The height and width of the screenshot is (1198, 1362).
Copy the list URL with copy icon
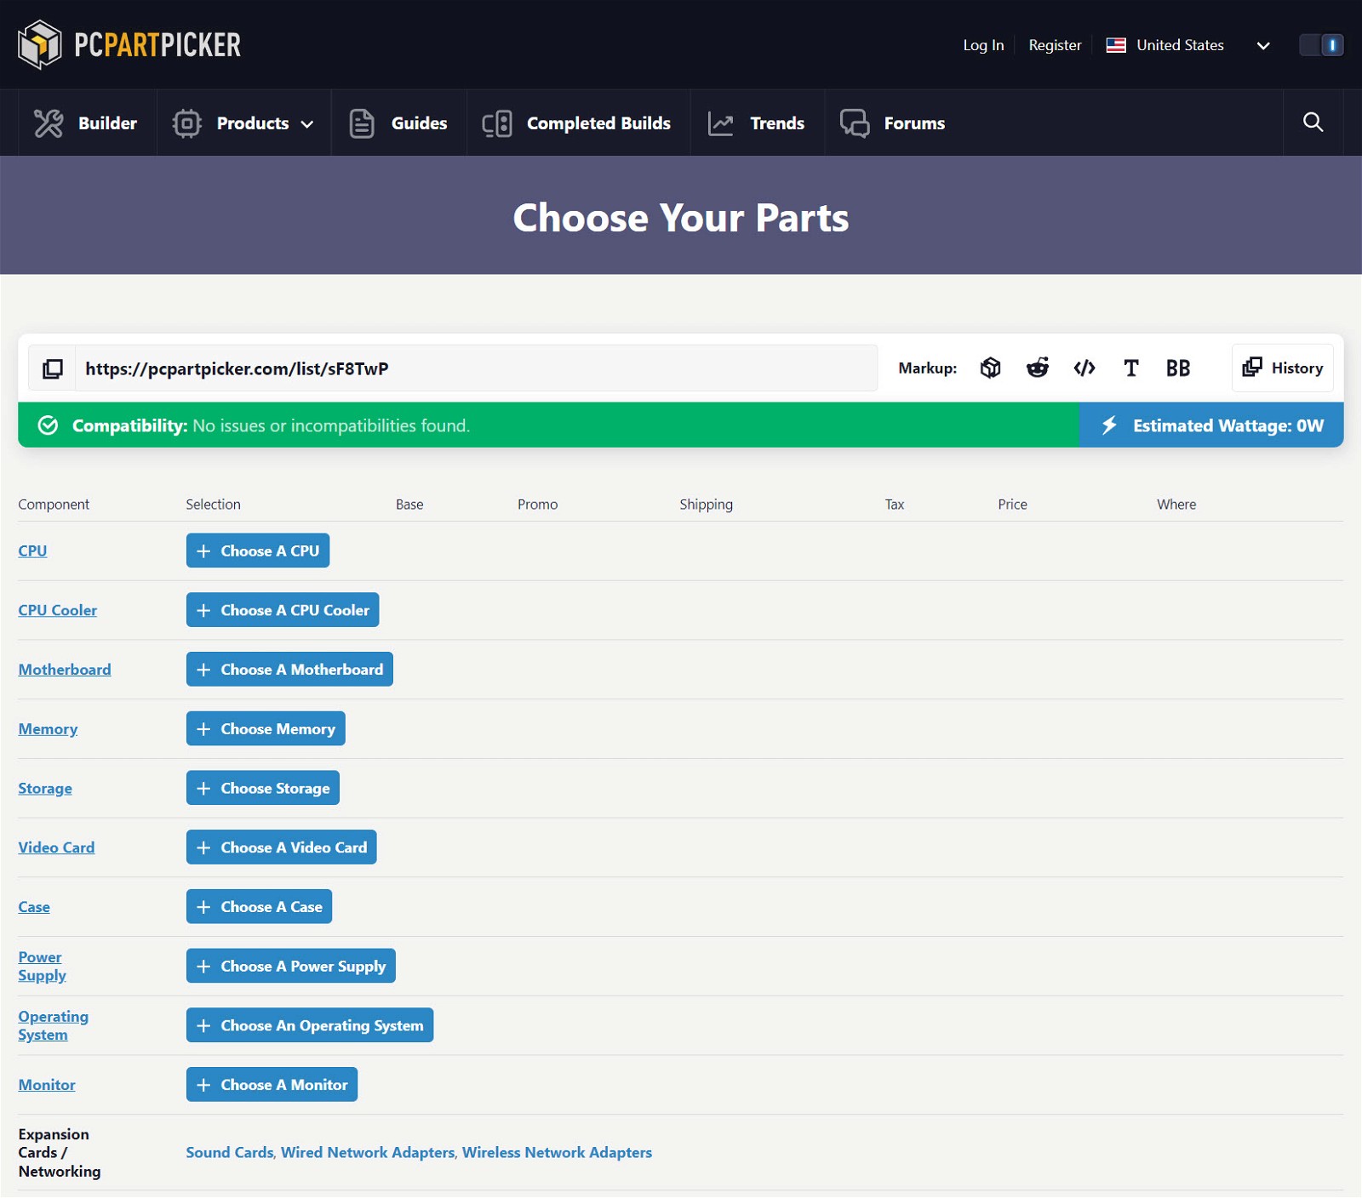[x=53, y=368]
